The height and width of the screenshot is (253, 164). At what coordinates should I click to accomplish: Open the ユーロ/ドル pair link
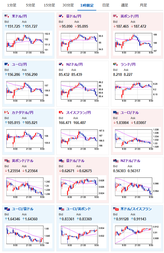click(x=129, y=112)
